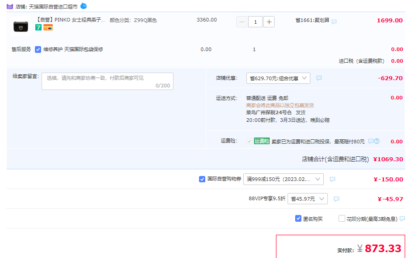Uncheck the 国际自营购物券 checkbox
411x258 pixels.
pos(202,179)
